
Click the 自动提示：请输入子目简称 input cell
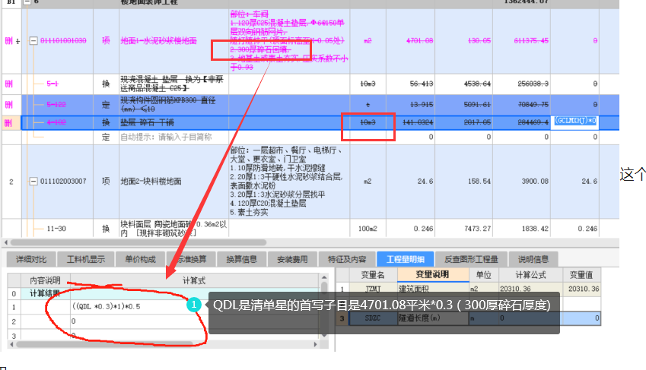[173, 137]
